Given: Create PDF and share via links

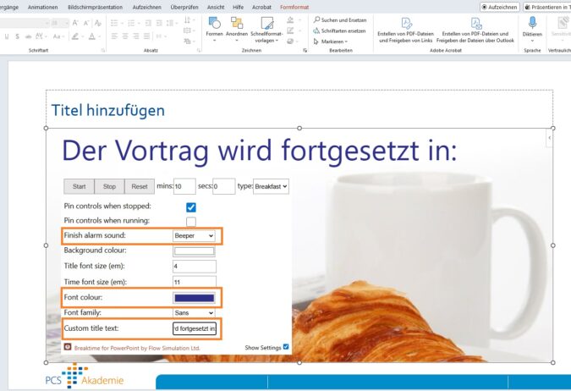Looking at the screenshot, I should click(x=406, y=30).
